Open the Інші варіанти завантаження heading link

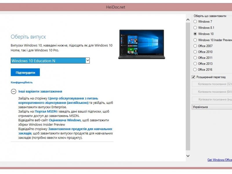pos(40,91)
